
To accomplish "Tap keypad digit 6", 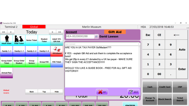I will (171, 55).
